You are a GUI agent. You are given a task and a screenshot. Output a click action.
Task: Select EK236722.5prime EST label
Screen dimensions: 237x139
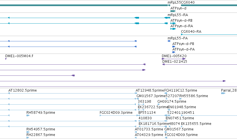pos(153,107)
